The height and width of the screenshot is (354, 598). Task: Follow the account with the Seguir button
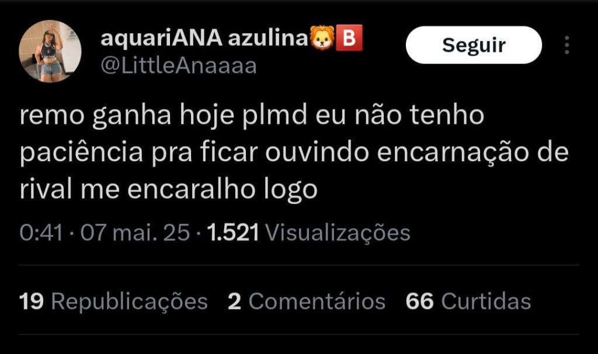click(x=474, y=45)
